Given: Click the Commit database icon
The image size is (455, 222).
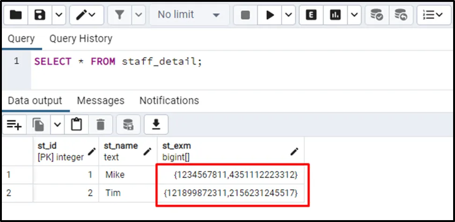Looking at the screenshot, I should pos(377,15).
